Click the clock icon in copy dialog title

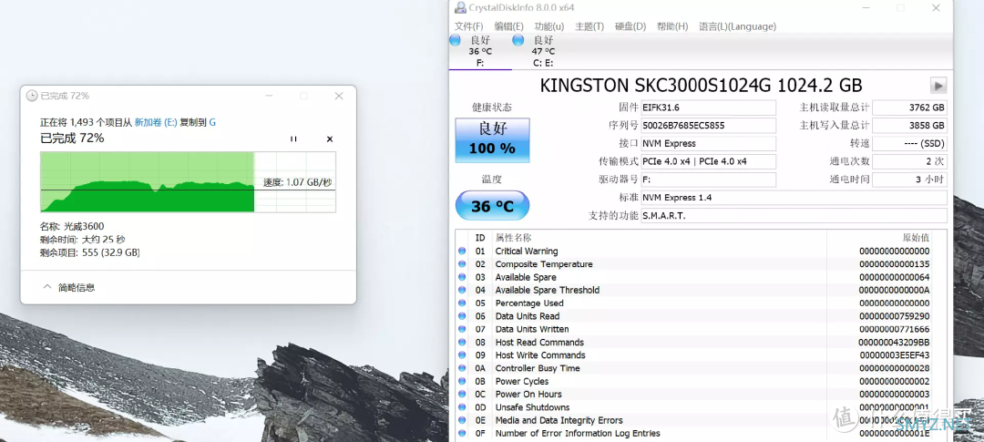tap(32, 96)
